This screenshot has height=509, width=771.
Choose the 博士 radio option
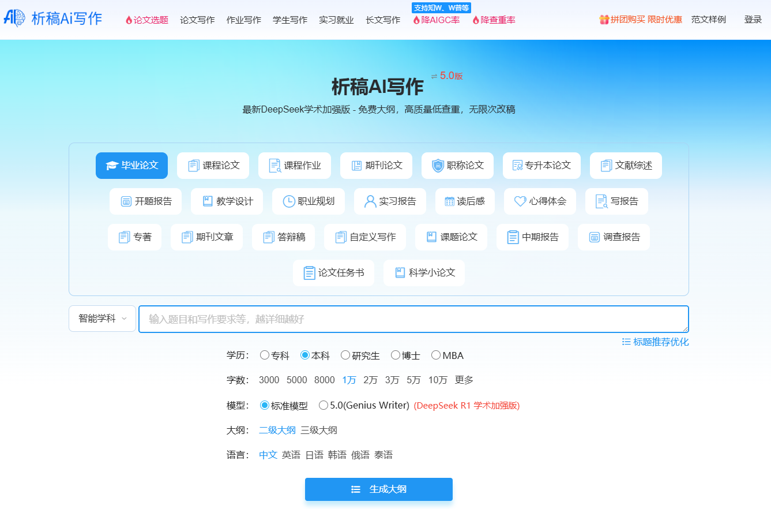pos(396,355)
